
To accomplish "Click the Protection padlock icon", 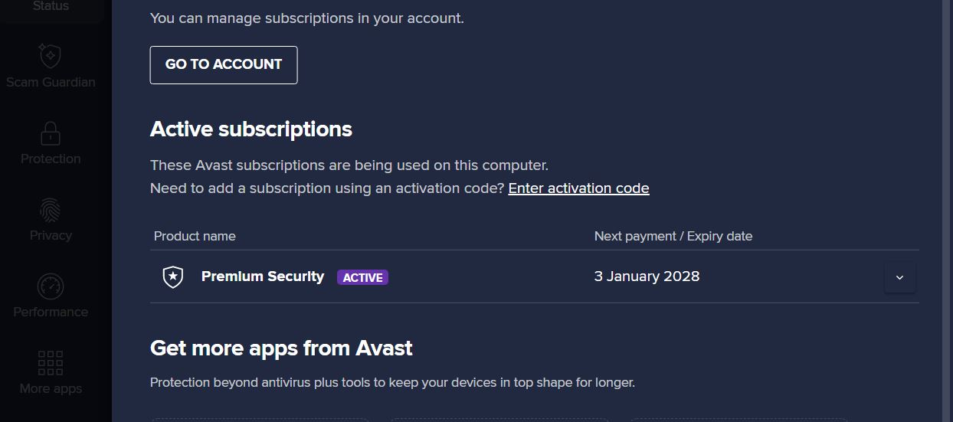I will [x=51, y=133].
